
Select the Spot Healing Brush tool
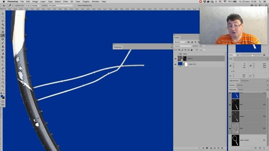pyautogui.click(x=3, y=39)
